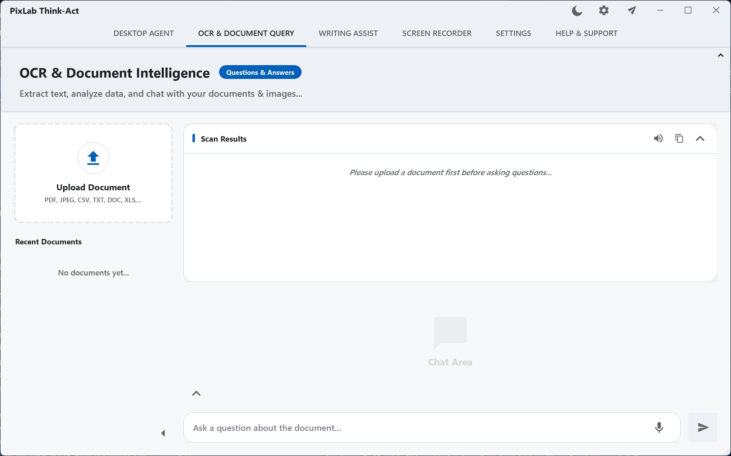Image resolution: width=731 pixels, height=456 pixels.
Task: Read scan results aloud with speaker icon
Action: pyautogui.click(x=658, y=138)
